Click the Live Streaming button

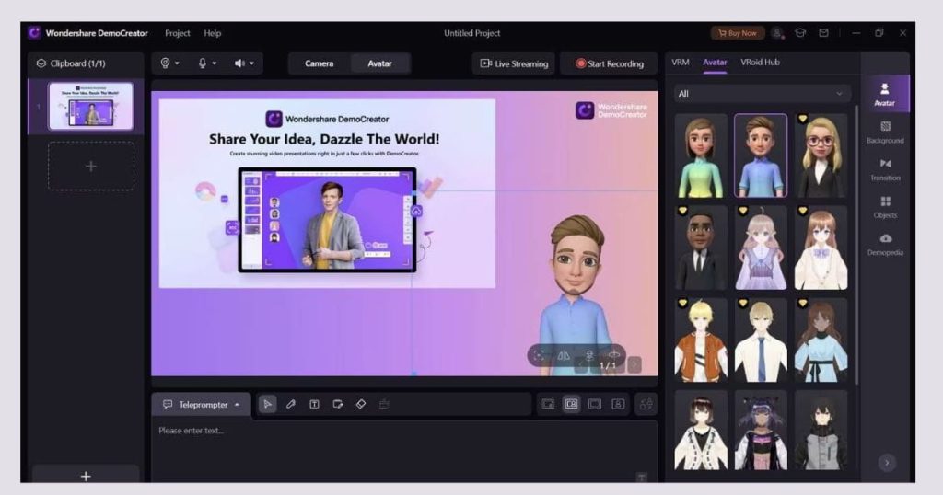(514, 63)
